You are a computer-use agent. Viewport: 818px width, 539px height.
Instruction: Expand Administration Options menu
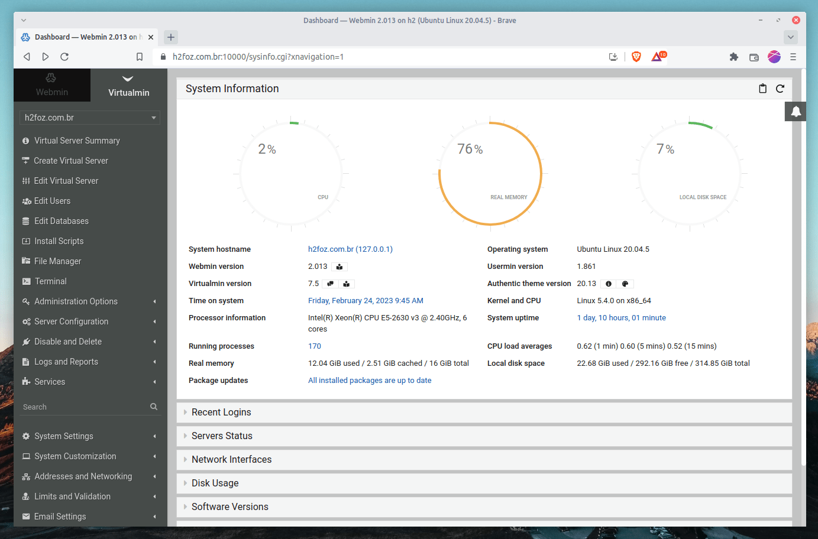[90, 301]
